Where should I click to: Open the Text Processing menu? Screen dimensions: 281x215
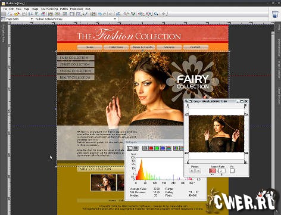coord(49,9)
